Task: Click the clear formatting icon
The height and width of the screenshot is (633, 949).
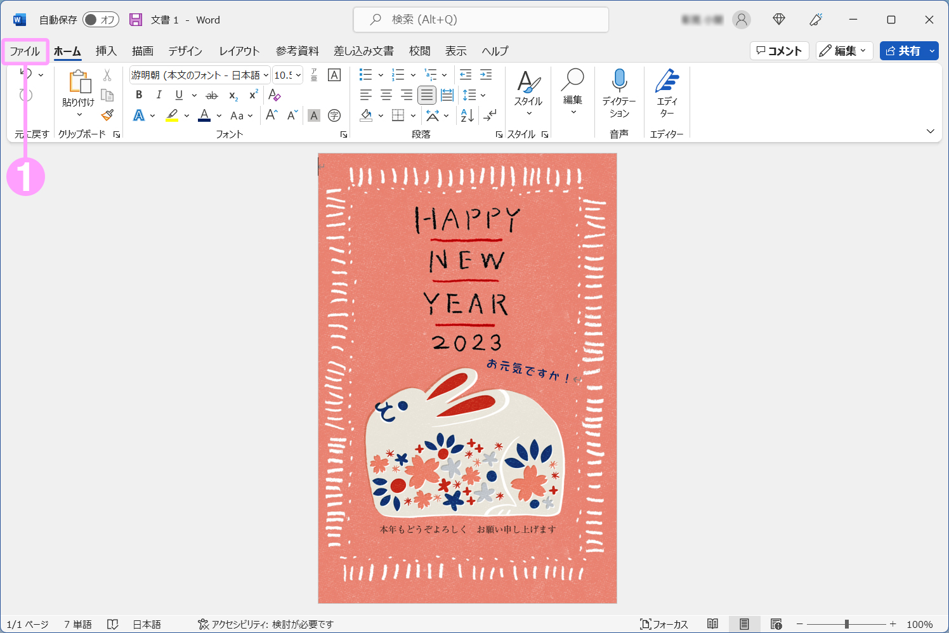Action: [x=274, y=95]
